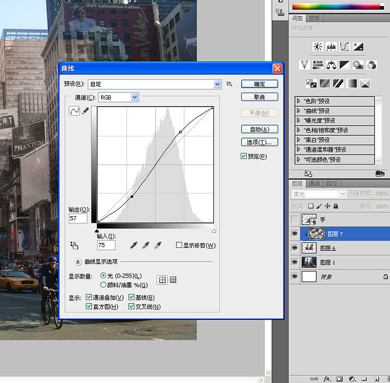Click the white point slider under the curve
390x383 pixels.
coord(214,231)
